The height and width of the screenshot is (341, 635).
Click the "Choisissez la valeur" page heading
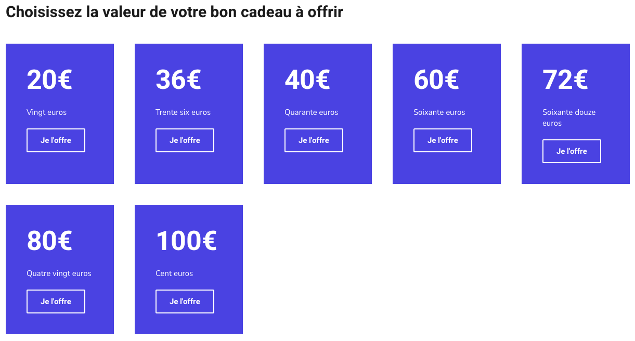pyautogui.click(x=174, y=12)
